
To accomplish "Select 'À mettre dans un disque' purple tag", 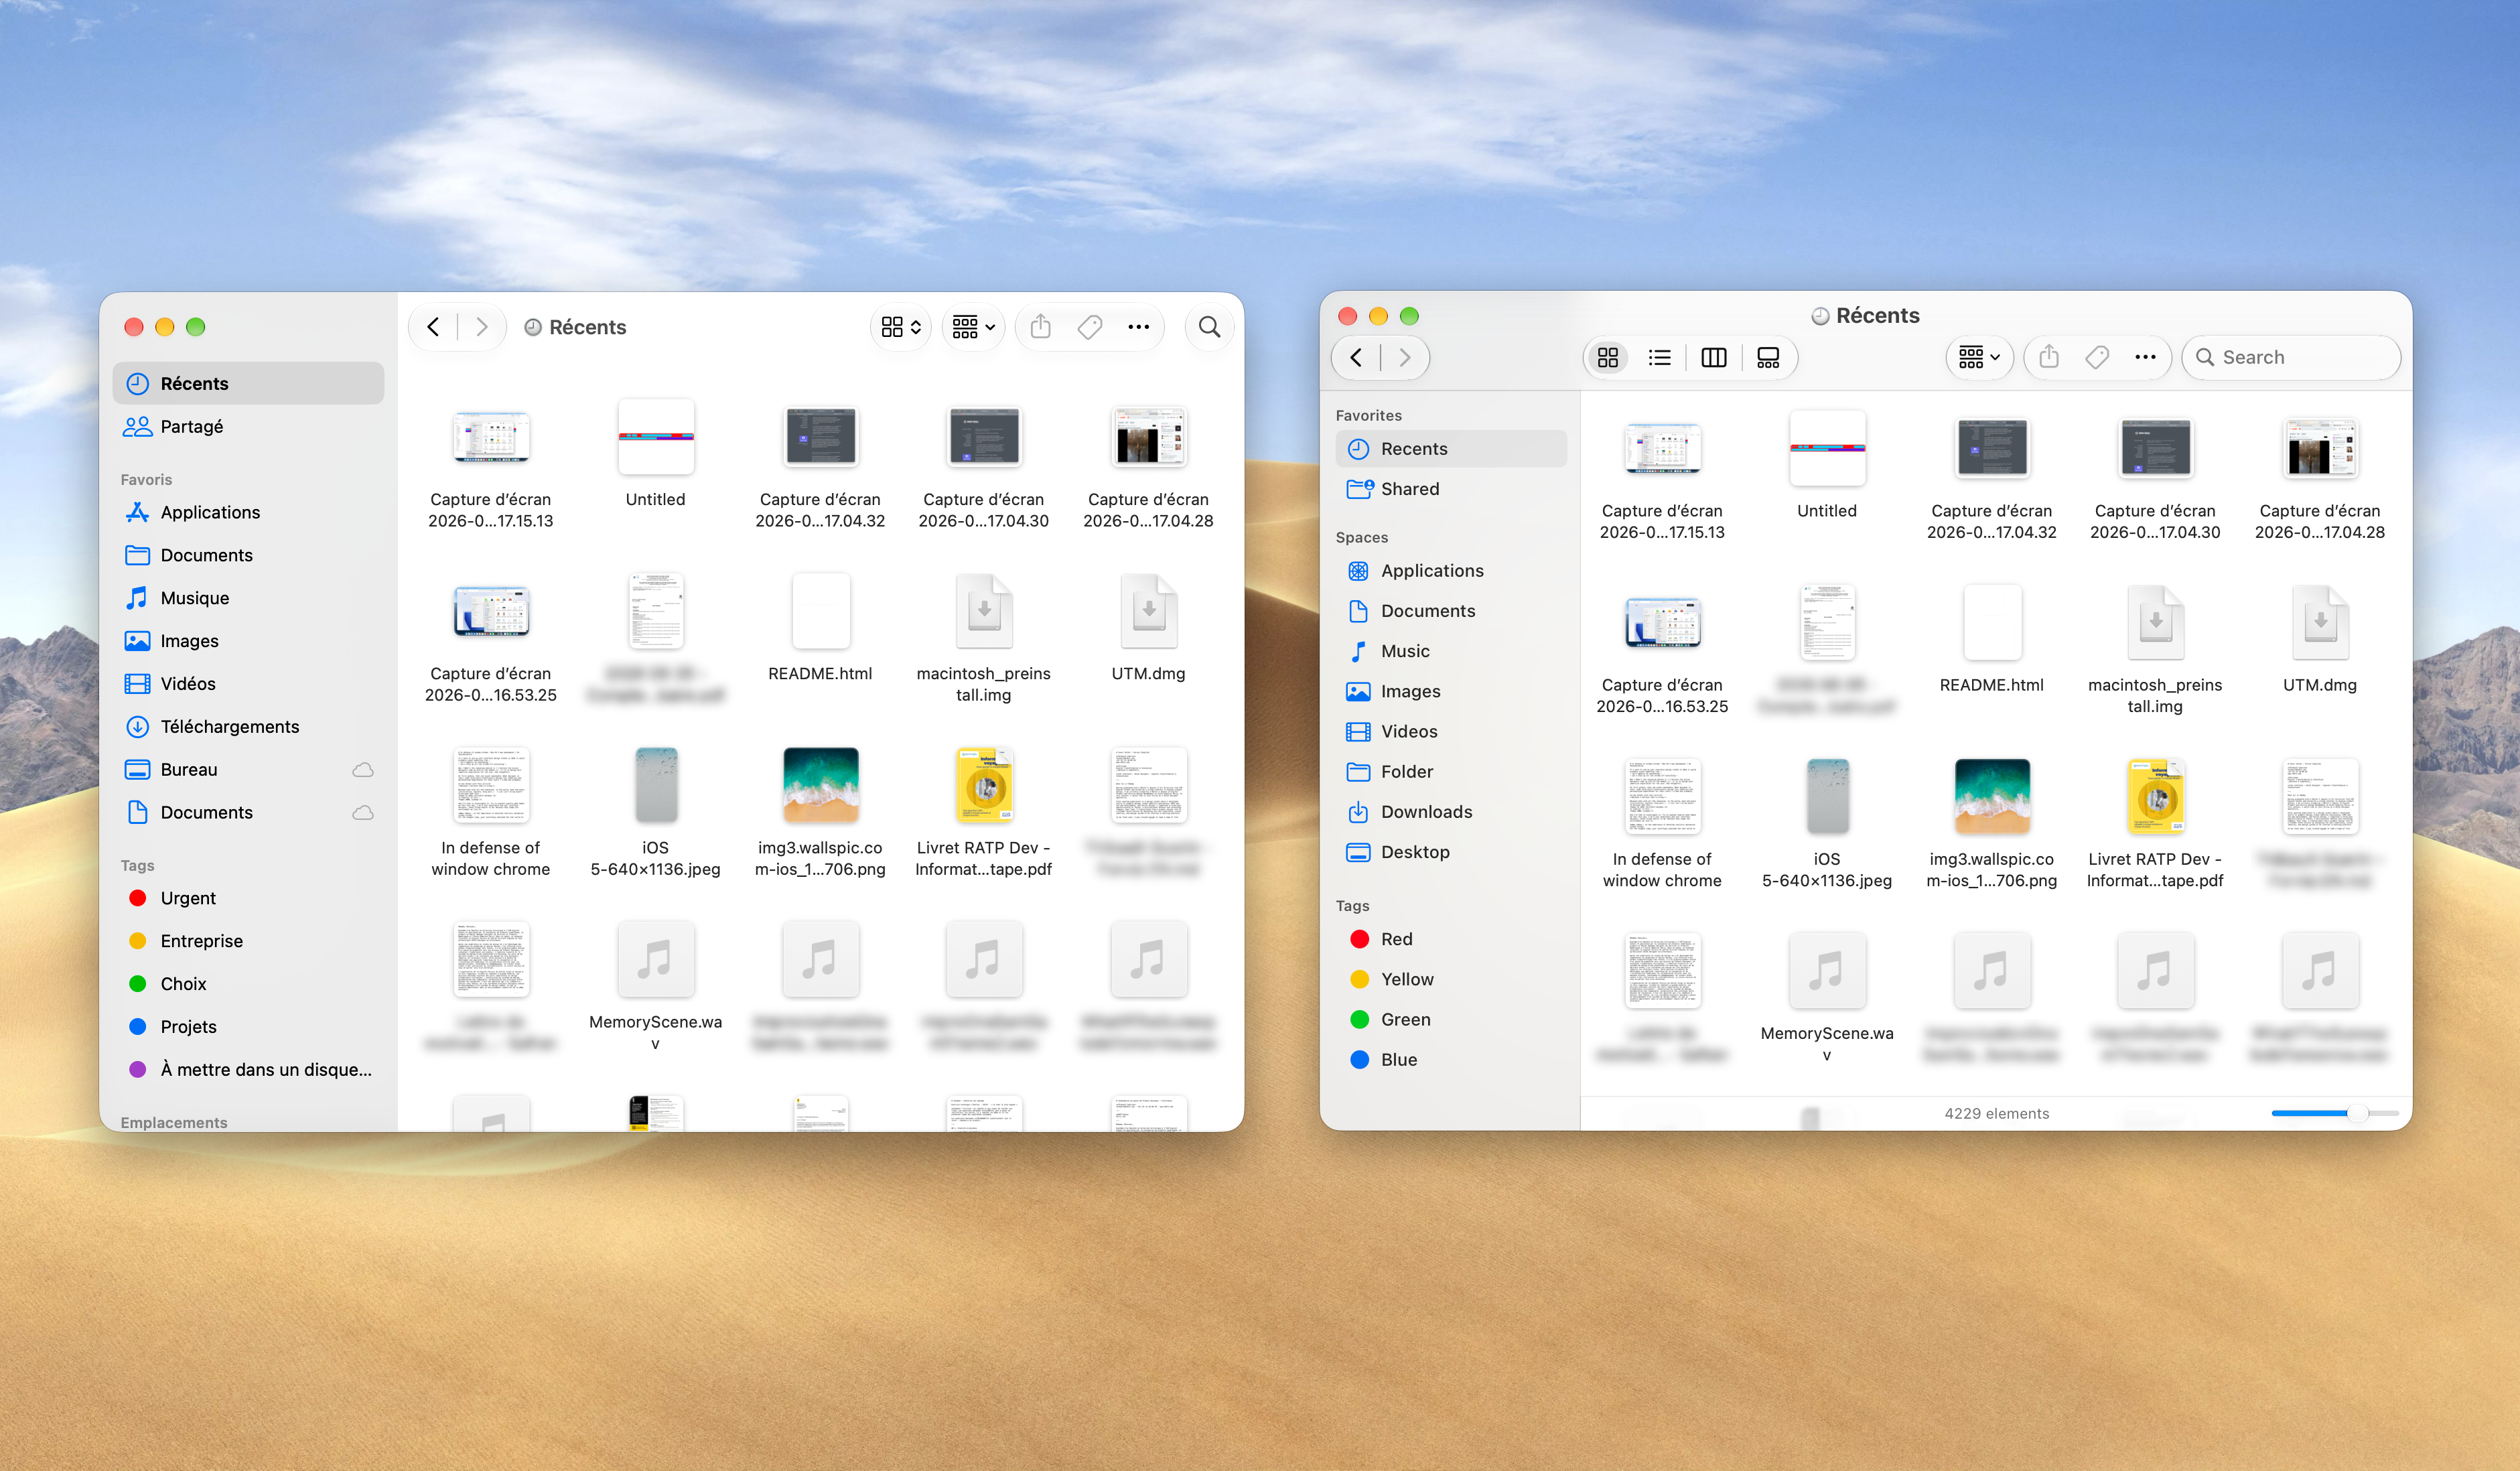I will click(248, 1069).
